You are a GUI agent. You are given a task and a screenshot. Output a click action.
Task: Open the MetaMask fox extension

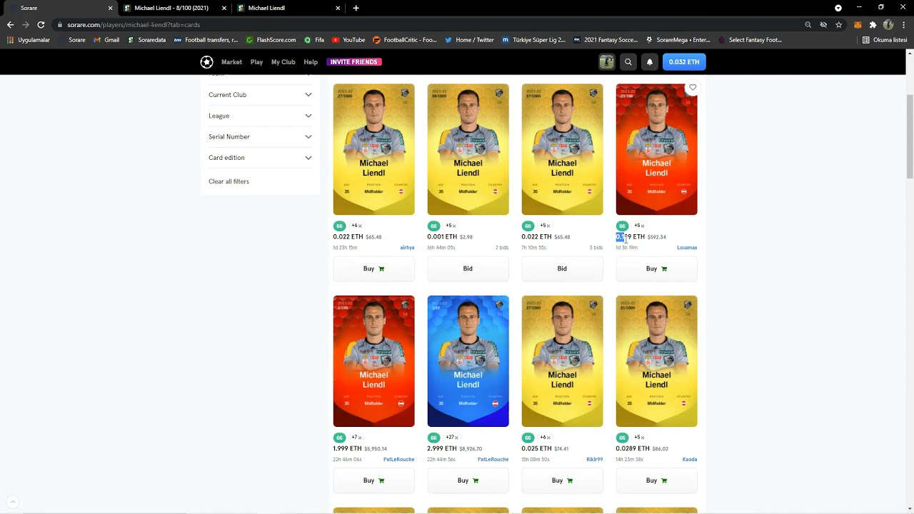click(858, 24)
